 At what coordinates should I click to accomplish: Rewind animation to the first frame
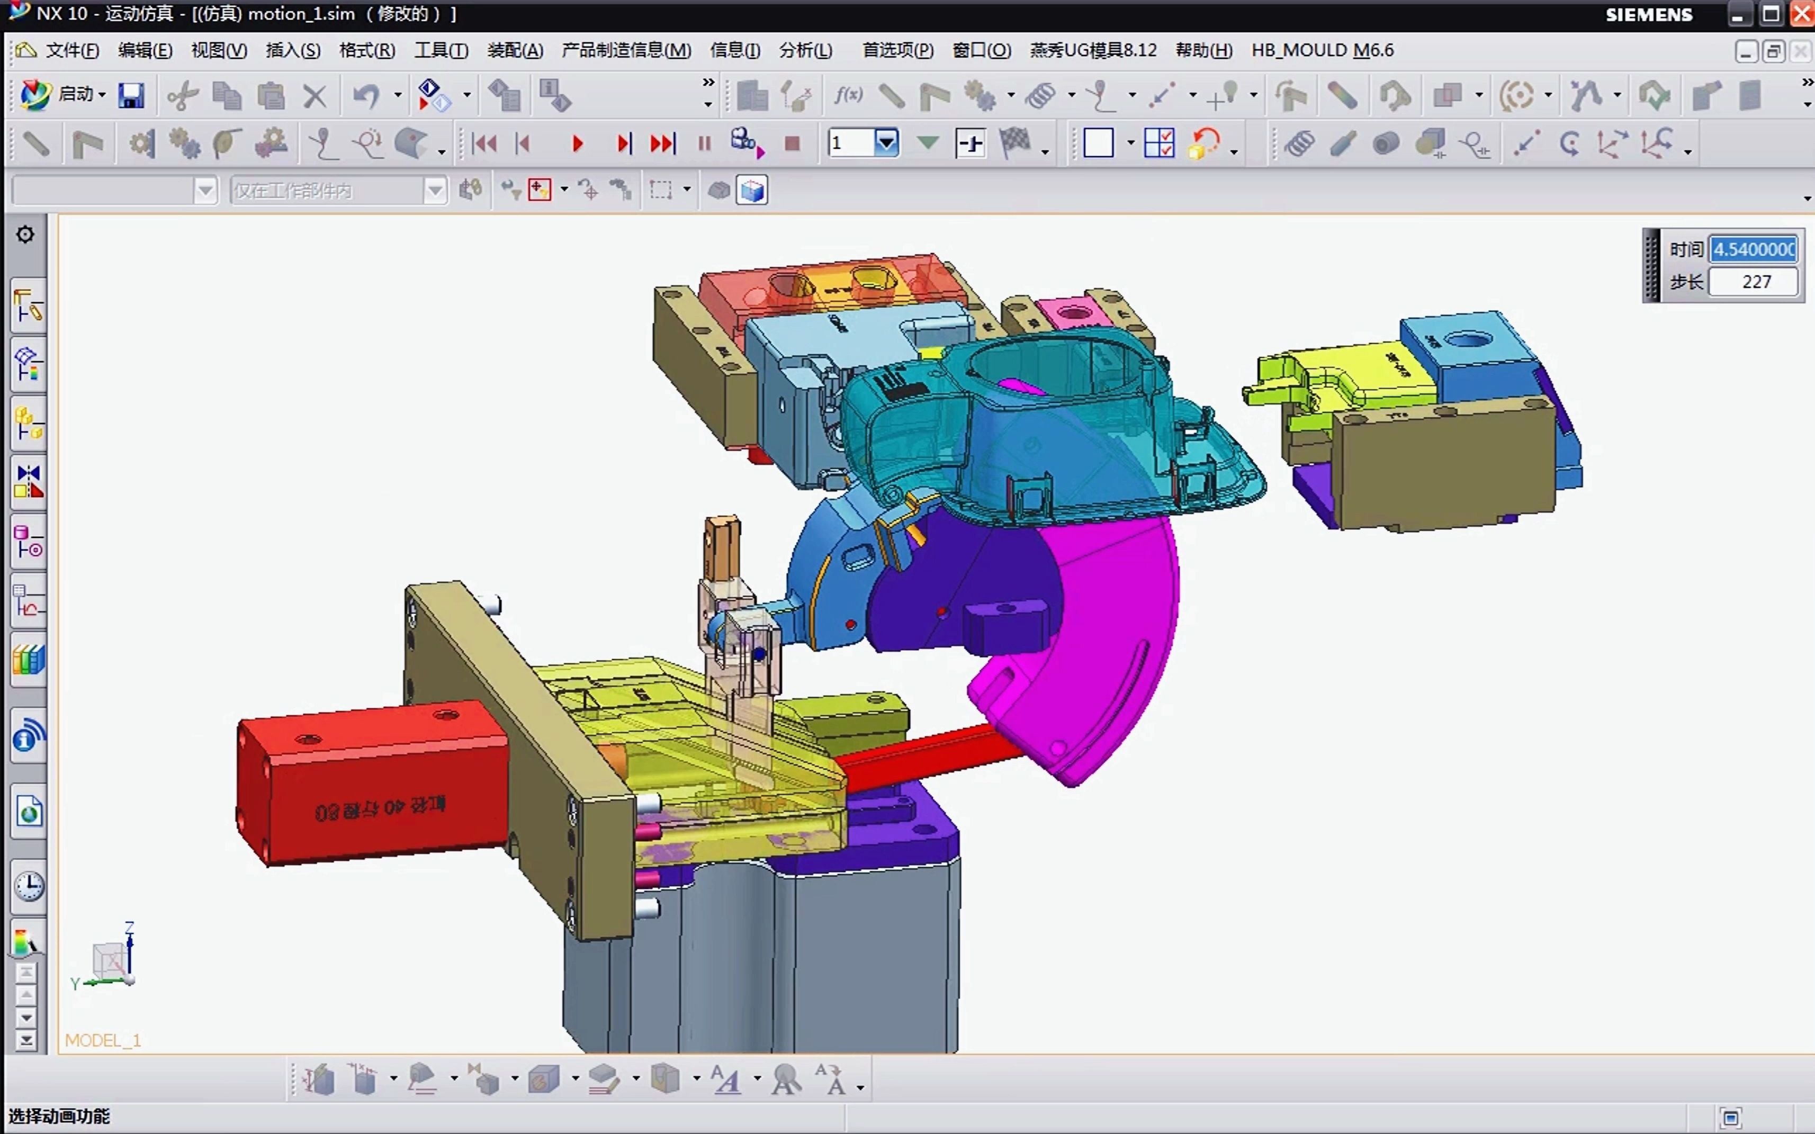pos(484,143)
